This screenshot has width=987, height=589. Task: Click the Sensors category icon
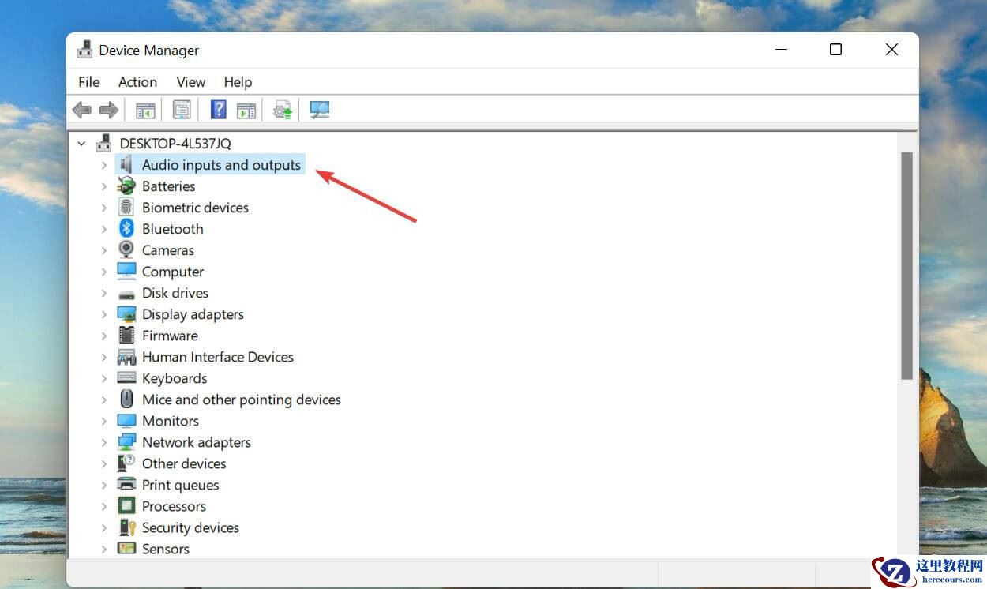pos(126,548)
